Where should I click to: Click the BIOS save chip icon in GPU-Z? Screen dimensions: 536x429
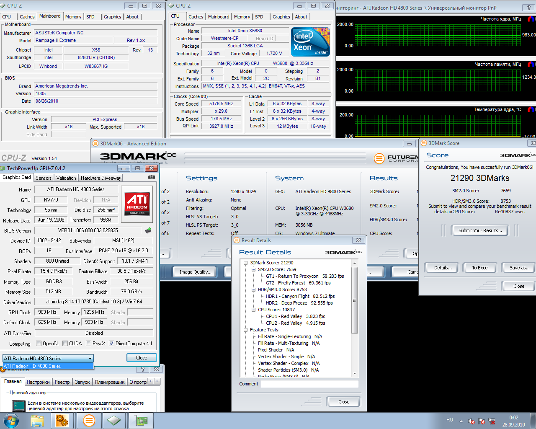(148, 230)
